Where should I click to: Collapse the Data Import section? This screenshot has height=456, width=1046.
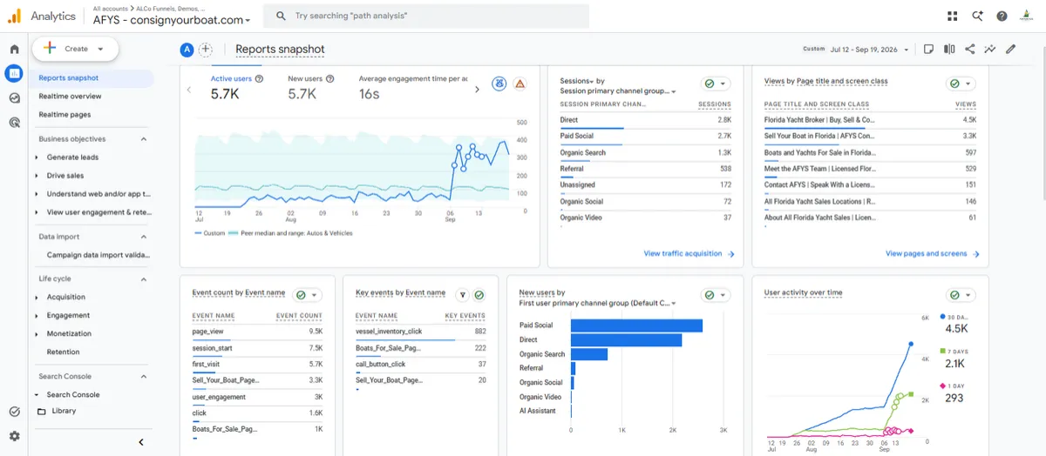coord(144,237)
